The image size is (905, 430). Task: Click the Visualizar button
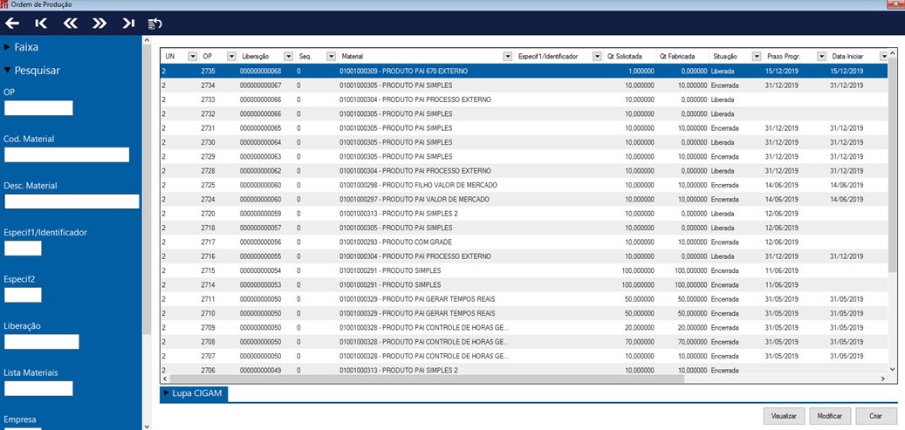coord(784,415)
